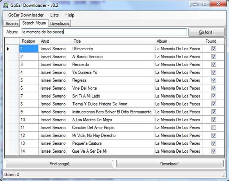Open the Help menu
Screen dimensions: 229x181
[x=70, y=15]
